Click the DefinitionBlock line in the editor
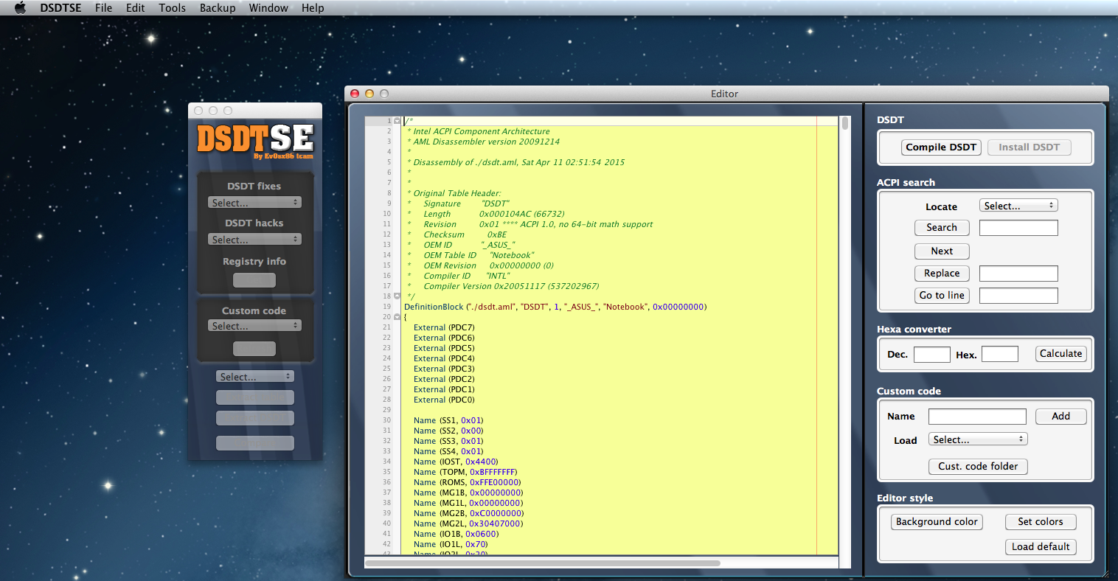1118x581 pixels. click(555, 307)
